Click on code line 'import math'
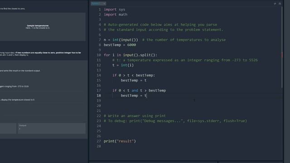The image size is (290, 163). click(x=116, y=14)
